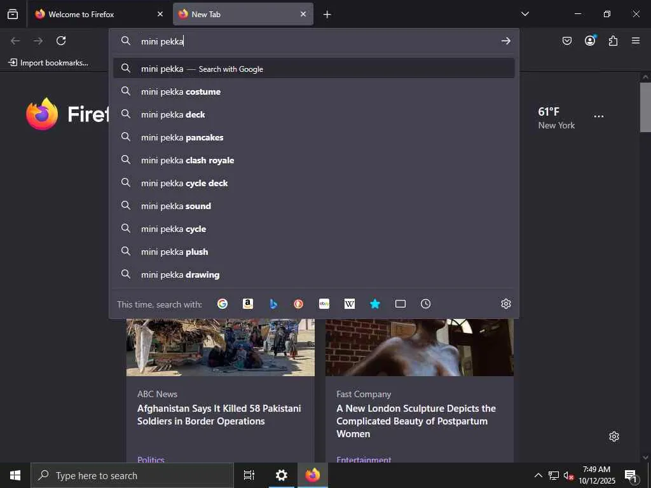Viewport: 651px width, 488px height.
Task: Choose suggestion mini pekka clash royale
Action: [x=314, y=159]
